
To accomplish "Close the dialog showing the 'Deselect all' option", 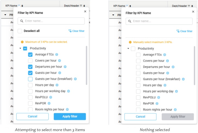I will (x=85, y=11).
